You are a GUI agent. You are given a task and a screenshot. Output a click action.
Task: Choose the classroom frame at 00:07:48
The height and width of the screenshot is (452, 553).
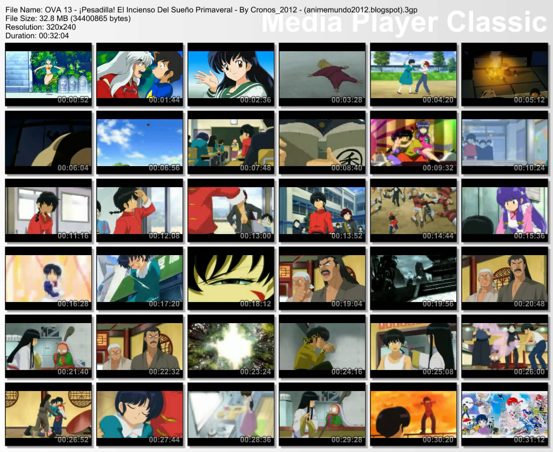[231, 142]
